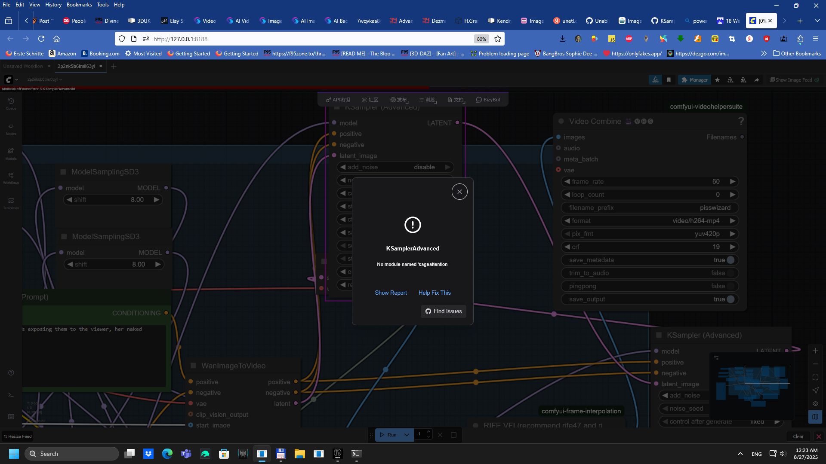Expand the Run button dropdown arrow
Screen dimensions: 826x464
406,435
